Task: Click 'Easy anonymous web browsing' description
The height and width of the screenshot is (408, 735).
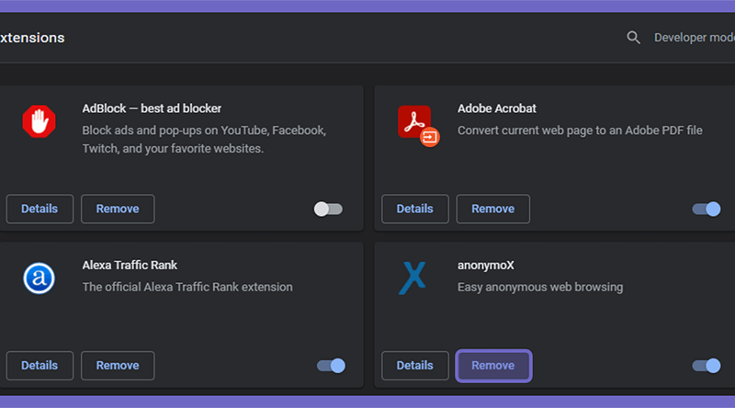Action: [540, 287]
